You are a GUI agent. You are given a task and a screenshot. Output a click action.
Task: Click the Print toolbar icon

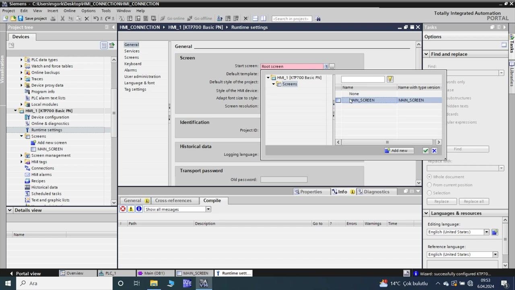(x=53, y=19)
